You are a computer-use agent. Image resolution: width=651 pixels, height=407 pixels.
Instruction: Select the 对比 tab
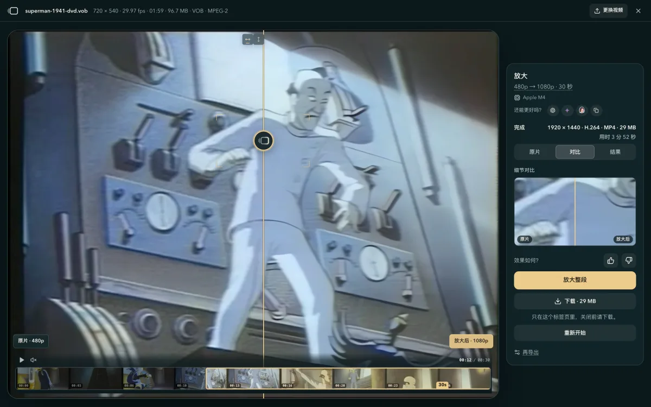click(x=575, y=152)
